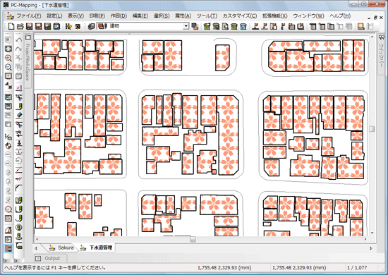Viewport: 388px width, 275px height.
Task: Click the fit-to-full-extent view icon
Action: click(x=8, y=49)
